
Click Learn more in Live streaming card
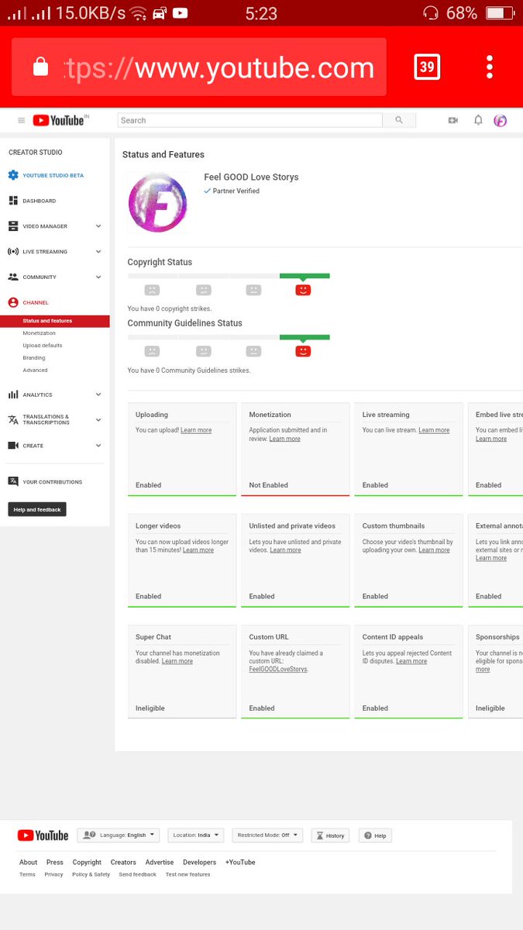click(x=434, y=430)
